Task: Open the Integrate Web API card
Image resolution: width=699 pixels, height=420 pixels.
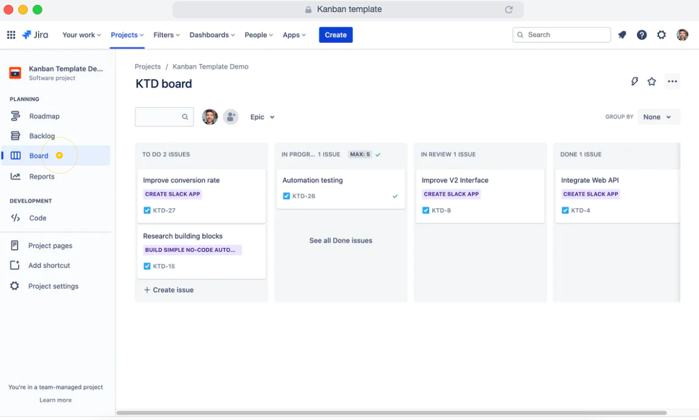Action: point(618,196)
